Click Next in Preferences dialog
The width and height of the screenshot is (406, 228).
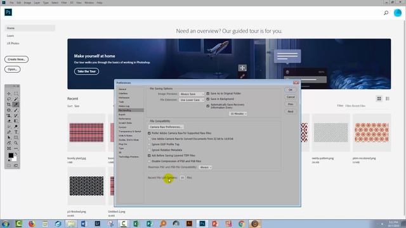[291, 111]
